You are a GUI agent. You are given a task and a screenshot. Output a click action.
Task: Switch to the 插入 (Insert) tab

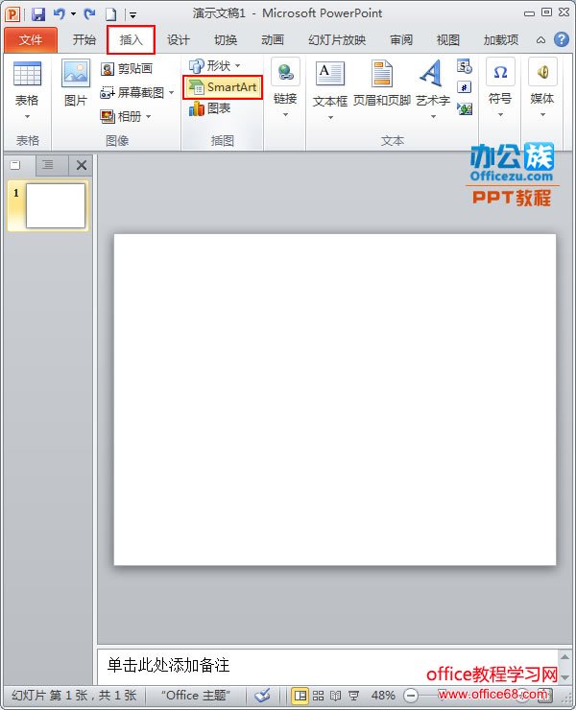[131, 40]
